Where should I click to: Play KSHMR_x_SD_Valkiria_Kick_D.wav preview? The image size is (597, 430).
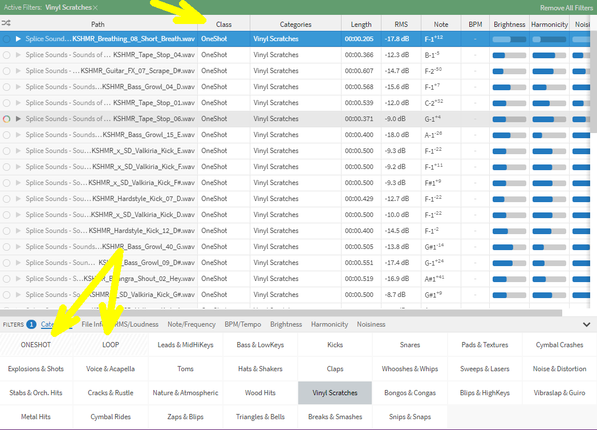click(x=18, y=215)
